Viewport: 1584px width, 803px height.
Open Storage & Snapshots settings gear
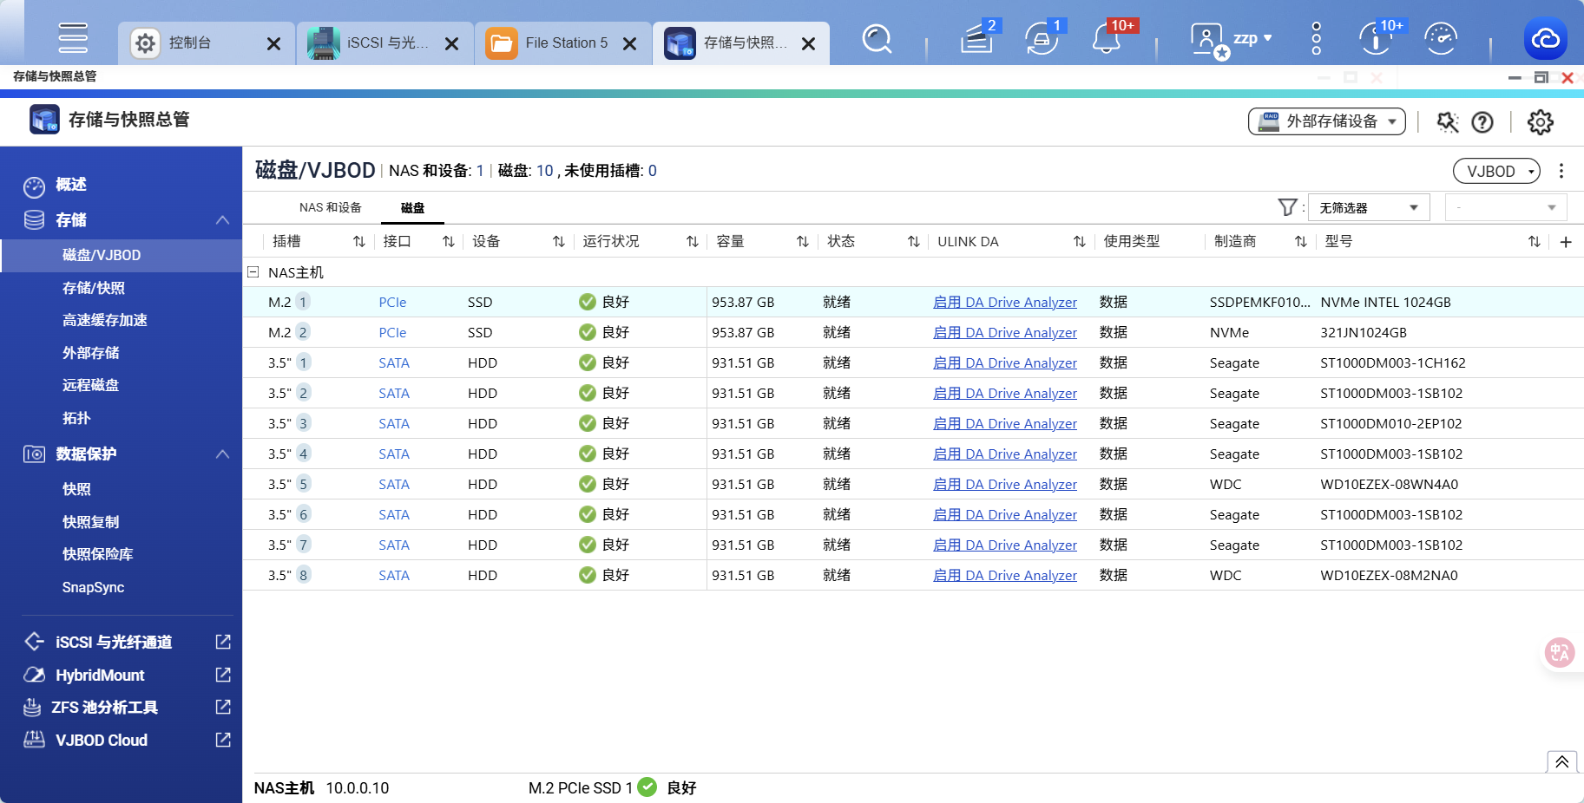point(1540,122)
